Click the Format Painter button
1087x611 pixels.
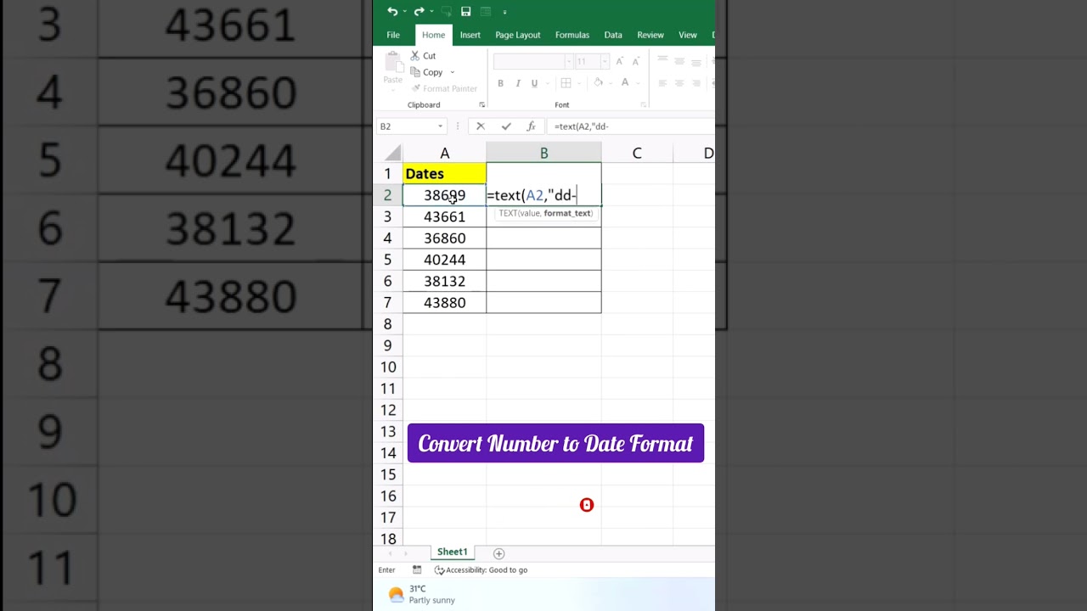click(x=443, y=88)
